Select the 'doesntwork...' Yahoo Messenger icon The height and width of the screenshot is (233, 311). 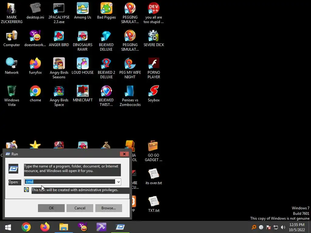tap(35, 39)
